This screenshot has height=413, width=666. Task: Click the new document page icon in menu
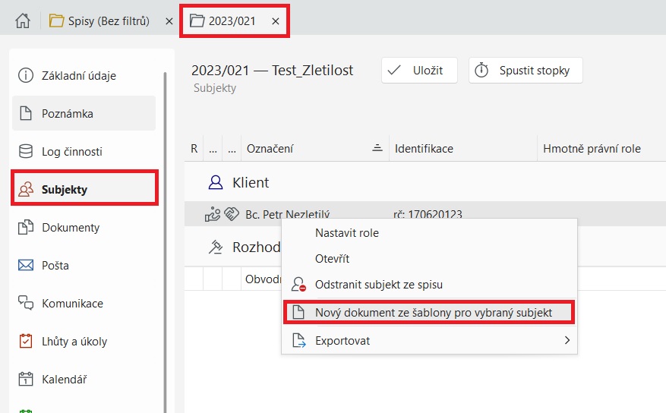298,312
